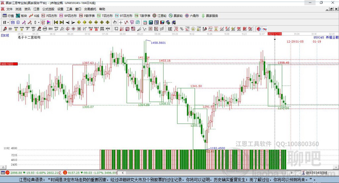
Task: Open the 帮助 menu
Action: point(102,9)
